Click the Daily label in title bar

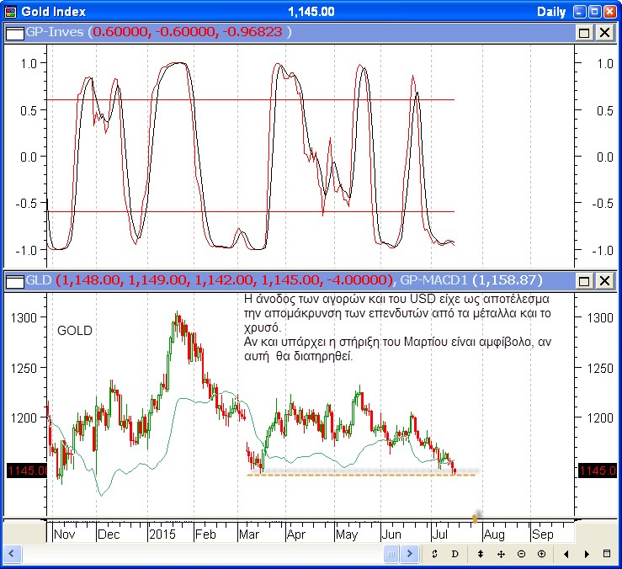coord(551,12)
